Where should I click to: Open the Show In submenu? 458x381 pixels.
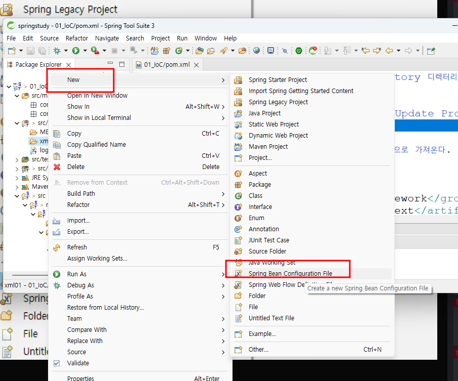pos(140,107)
